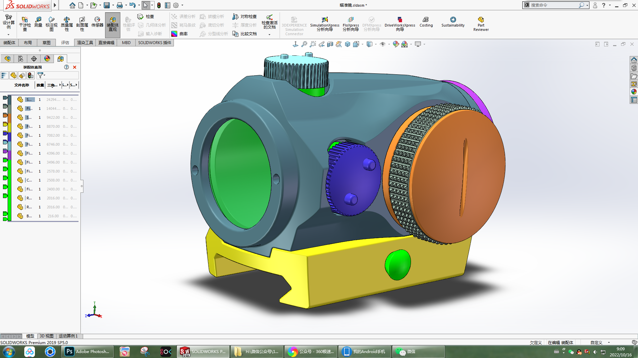Click the Home icon in quick toolbar

tap(72, 5)
